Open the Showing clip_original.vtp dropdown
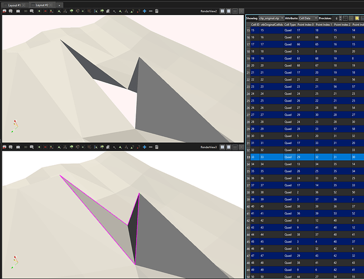The height and width of the screenshot is (279, 364). coord(271,18)
